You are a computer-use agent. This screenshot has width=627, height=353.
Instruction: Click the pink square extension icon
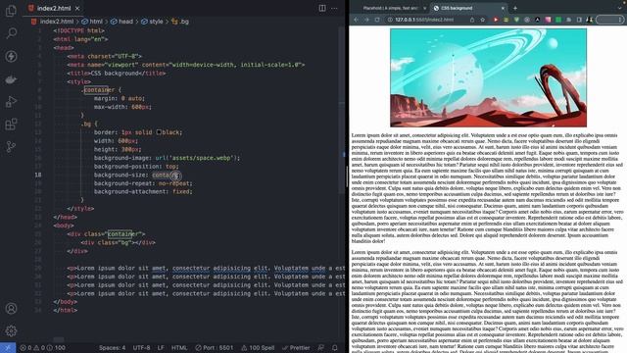(548, 20)
